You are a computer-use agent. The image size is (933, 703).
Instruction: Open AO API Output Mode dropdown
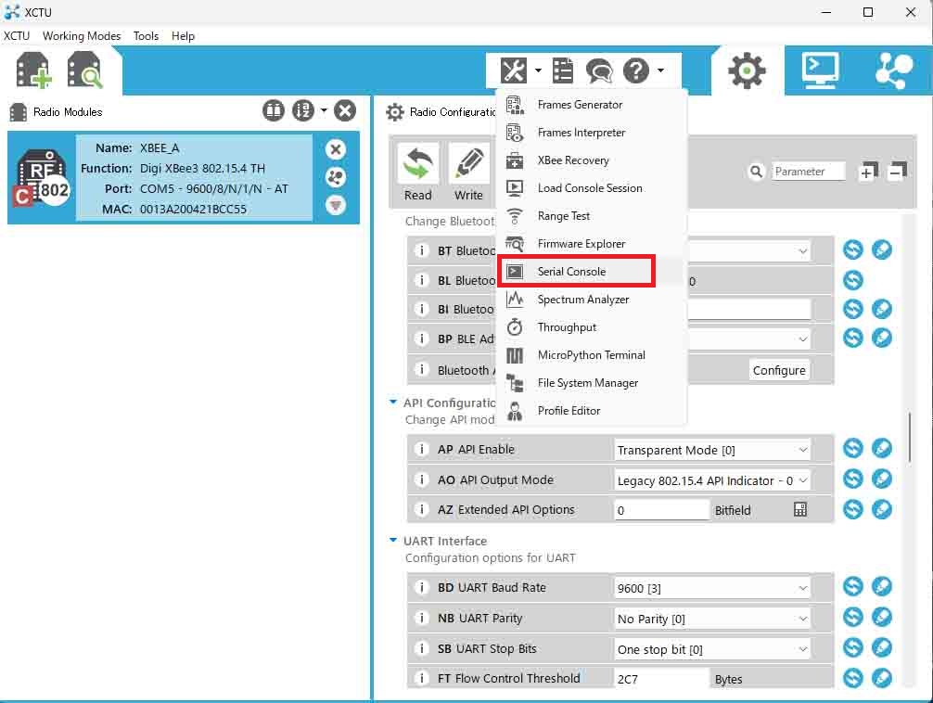coord(712,480)
